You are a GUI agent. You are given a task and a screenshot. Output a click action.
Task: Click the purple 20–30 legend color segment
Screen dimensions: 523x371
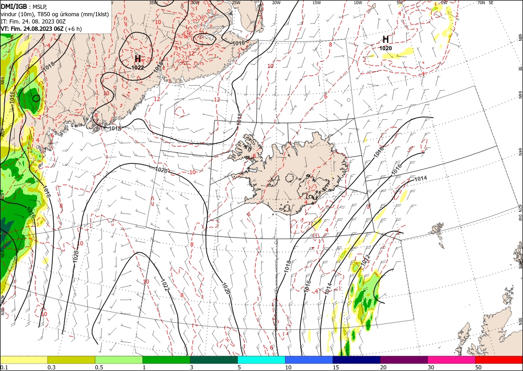pos(404,359)
